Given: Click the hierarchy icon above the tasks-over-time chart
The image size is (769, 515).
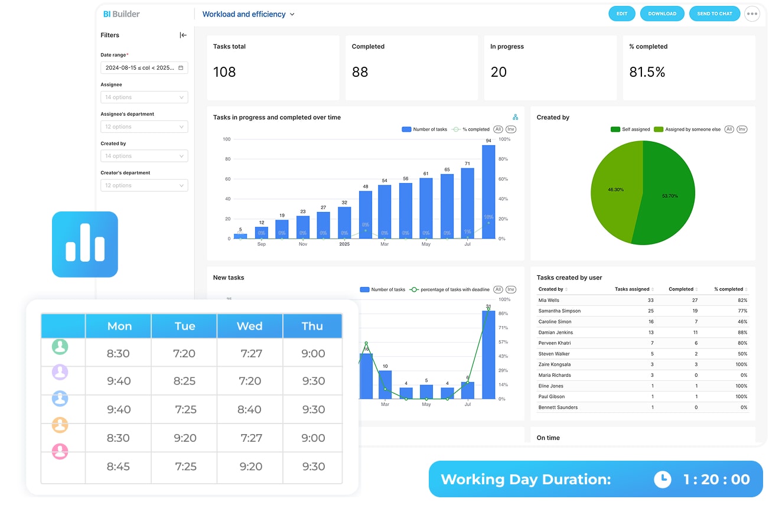Looking at the screenshot, I should [515, 118].
